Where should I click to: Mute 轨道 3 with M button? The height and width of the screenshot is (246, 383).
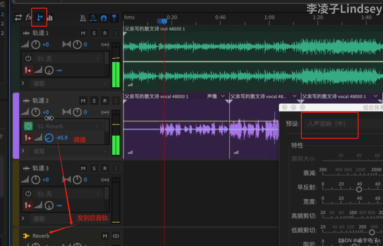83,168
